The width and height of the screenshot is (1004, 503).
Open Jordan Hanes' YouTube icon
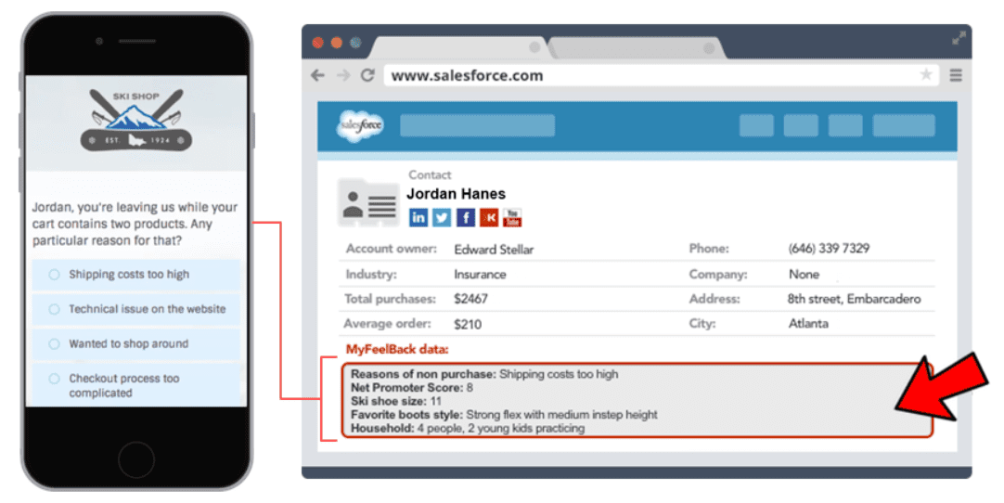pyautogui.click(x=512, y=217)
